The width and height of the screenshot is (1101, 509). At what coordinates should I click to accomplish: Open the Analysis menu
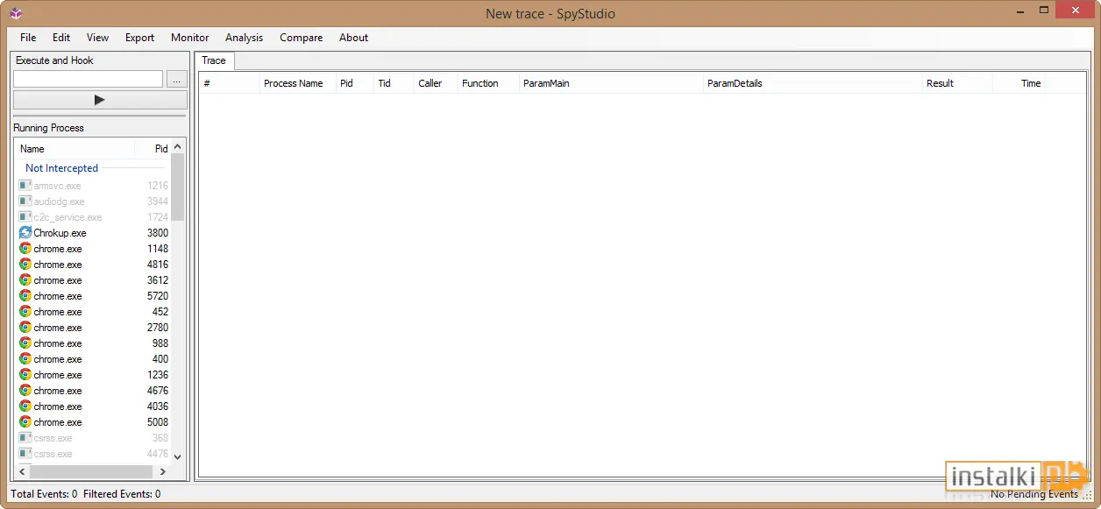244,38
